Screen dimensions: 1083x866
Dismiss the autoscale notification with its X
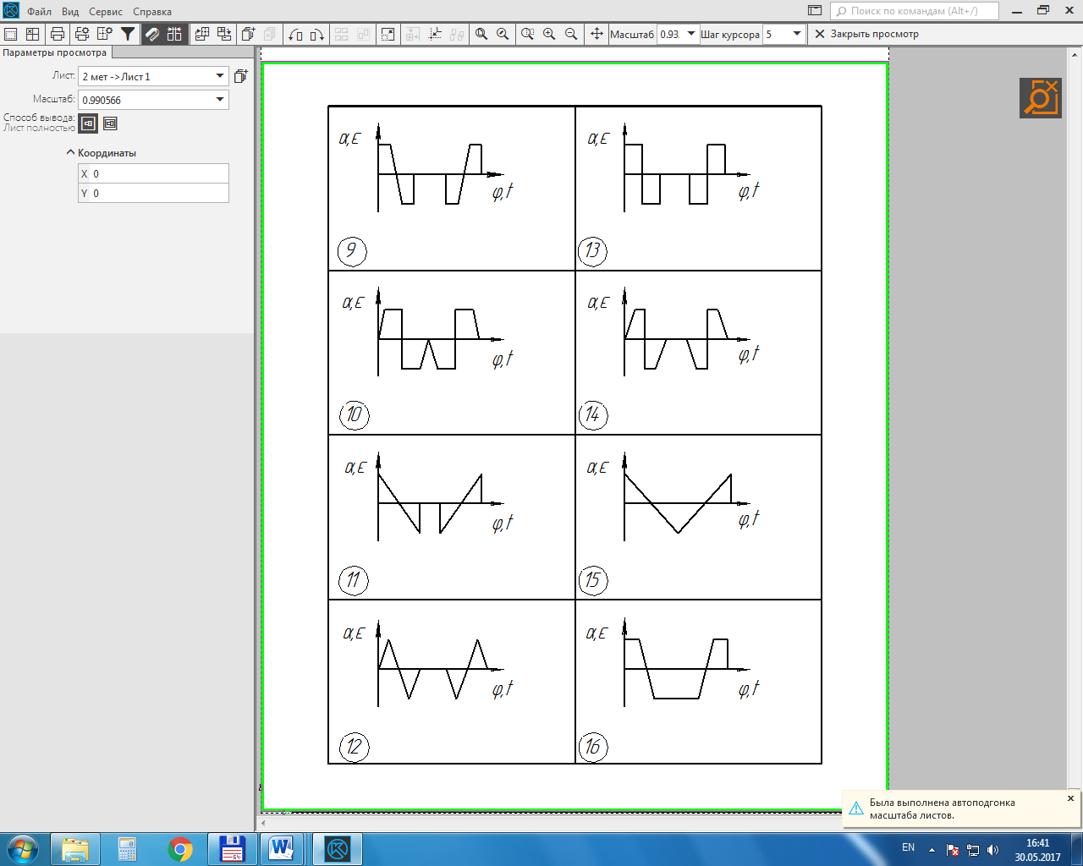coord(1070,798)
